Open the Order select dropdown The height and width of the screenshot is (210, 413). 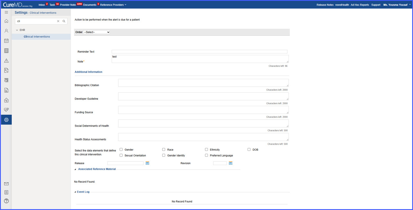(96, 32)
